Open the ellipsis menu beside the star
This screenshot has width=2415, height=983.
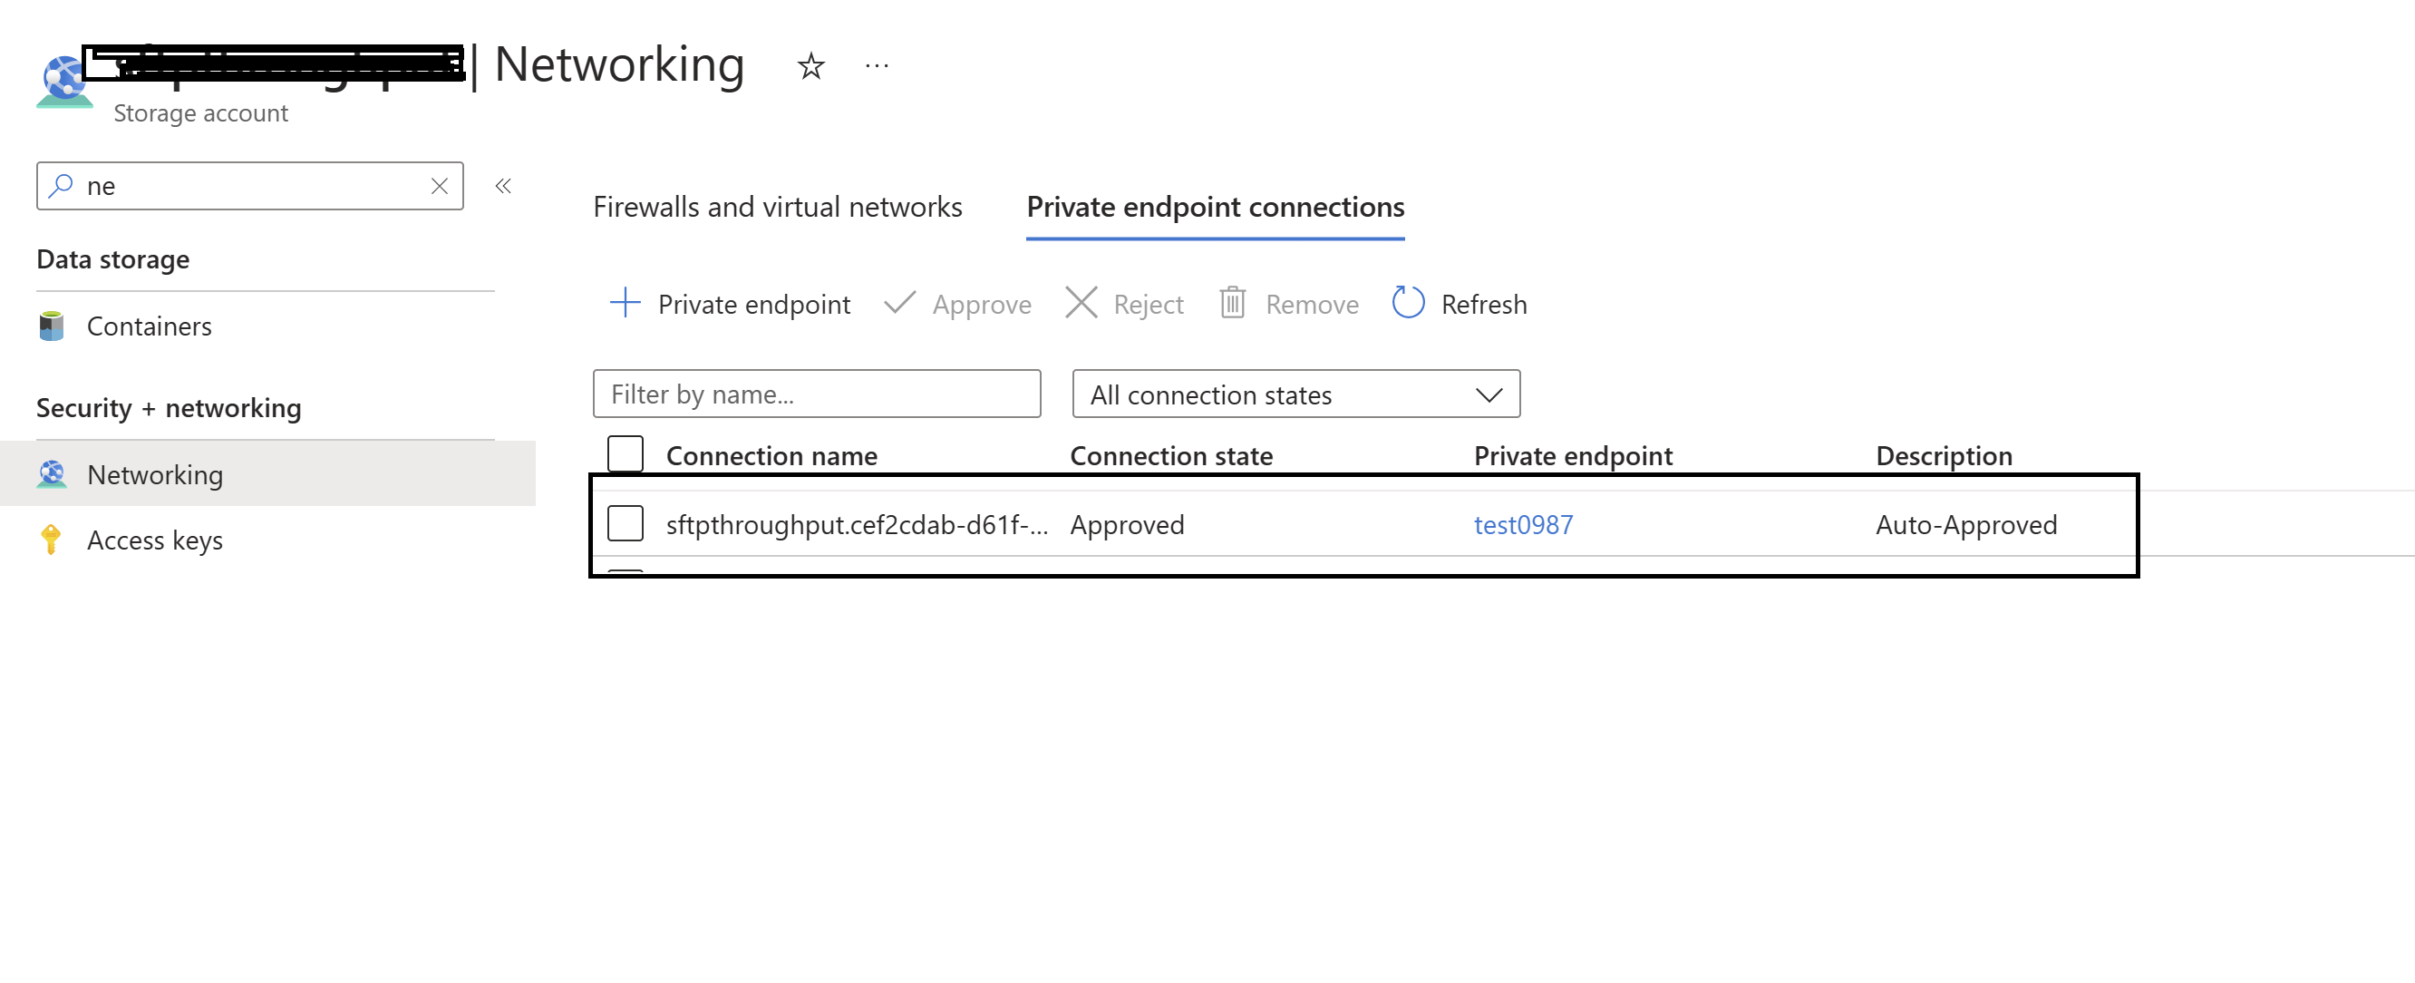[x=877, y=64]
